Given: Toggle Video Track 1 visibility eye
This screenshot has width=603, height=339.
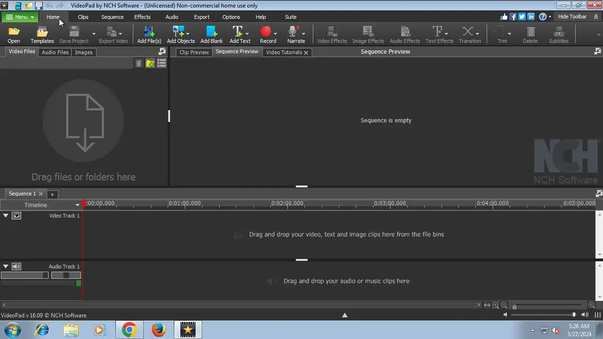Looking at the screenshot, I should point(16,215).
